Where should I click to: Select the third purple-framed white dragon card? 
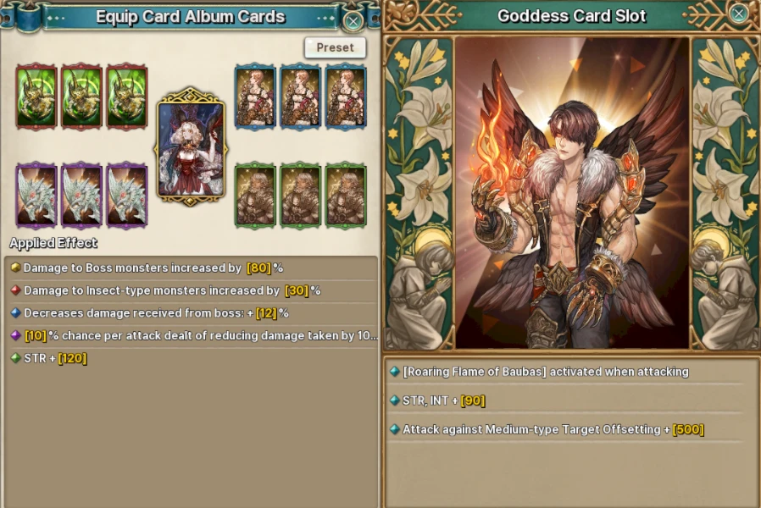[x=126, y=196]
